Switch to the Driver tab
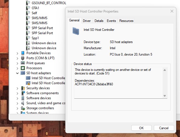The height and width of the screenshot is (137, 180). click(x=87, y=21)
